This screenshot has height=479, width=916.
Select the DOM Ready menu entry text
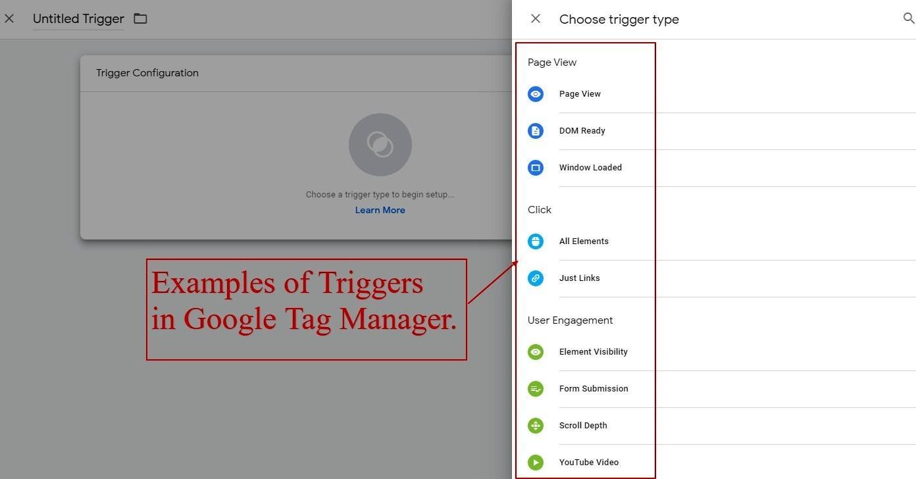click(x=582, y=130)
